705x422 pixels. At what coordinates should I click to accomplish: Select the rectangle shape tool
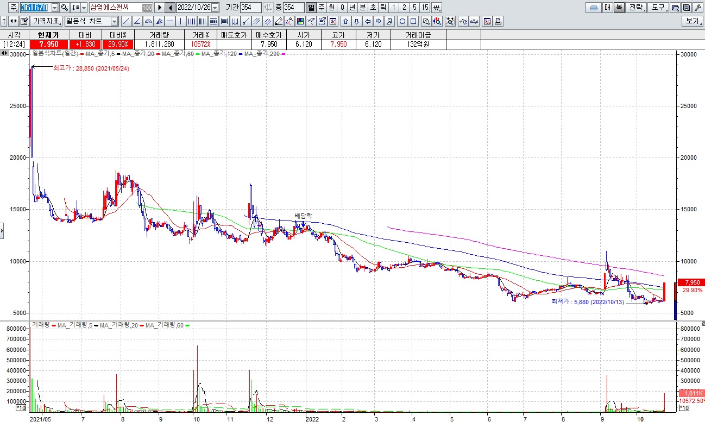[x=413, y=21]
